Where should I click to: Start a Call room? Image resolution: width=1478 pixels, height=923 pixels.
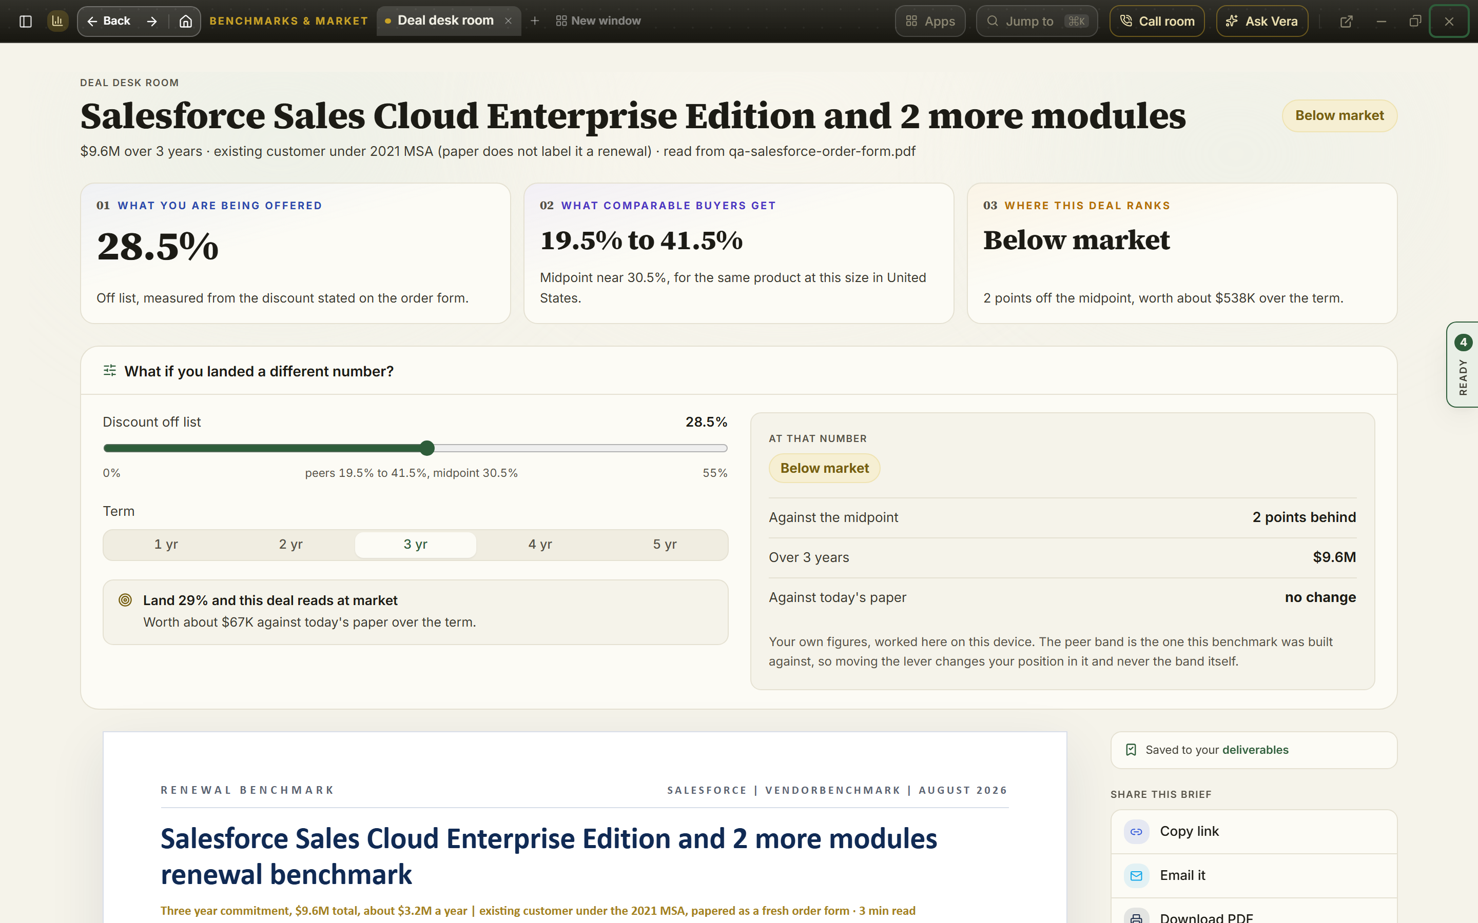pyautogui.click(x=1157, y=22)
